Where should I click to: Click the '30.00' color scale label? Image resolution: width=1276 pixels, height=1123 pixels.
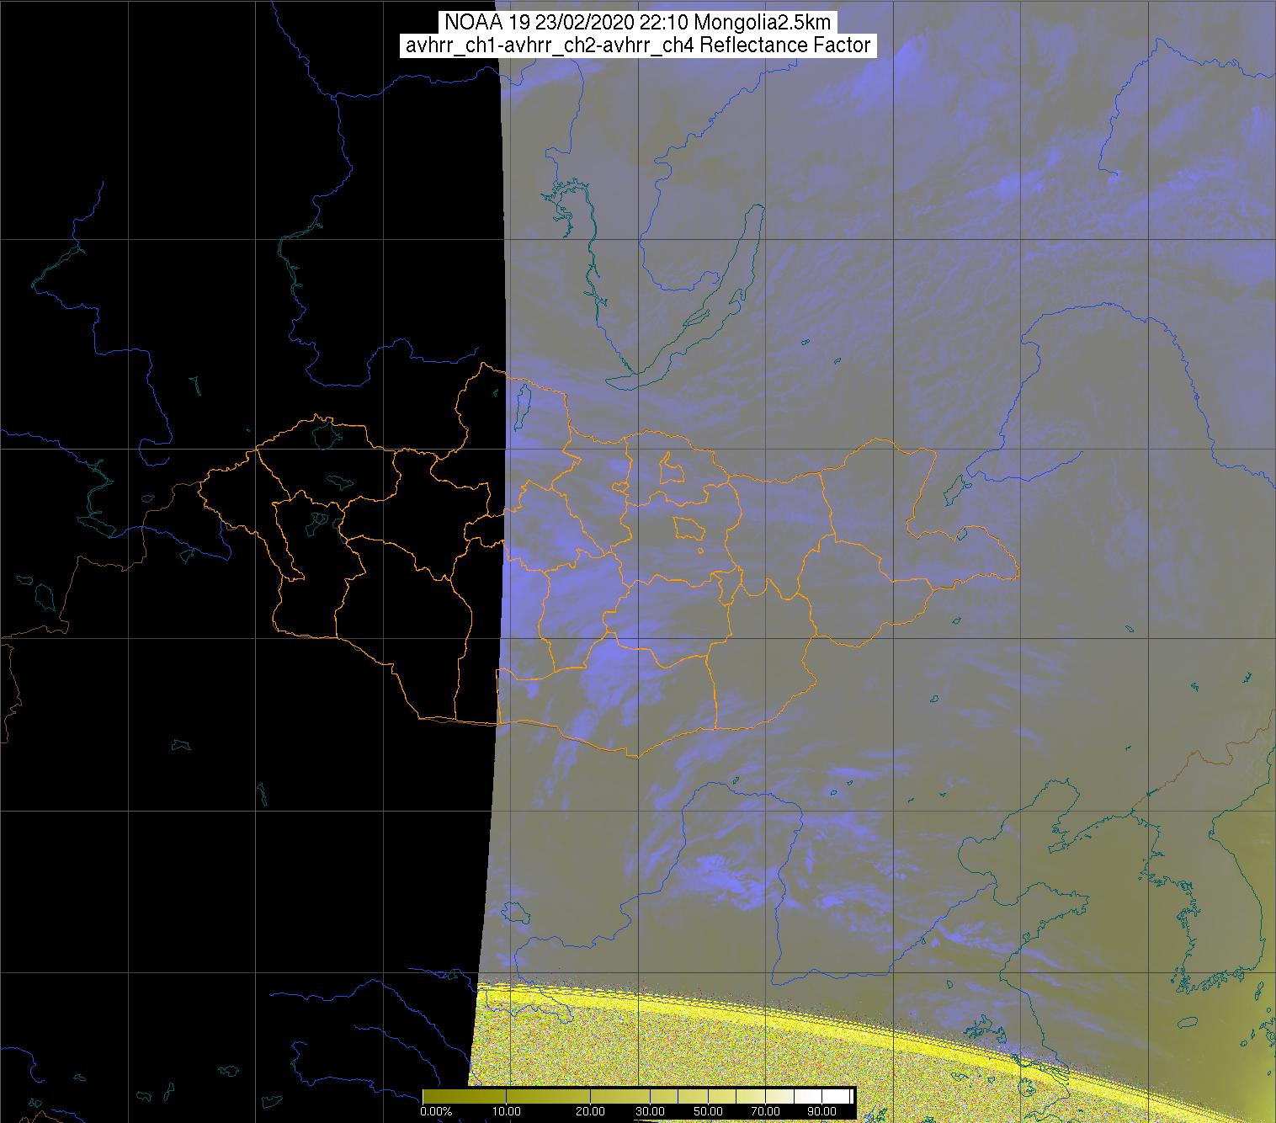click(650, 1111)
